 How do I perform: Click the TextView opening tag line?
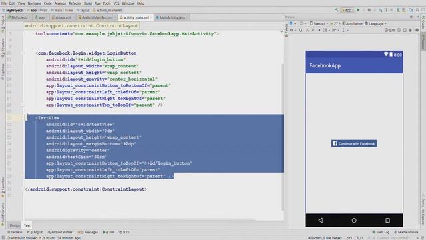pyautogui.click(x=47, y=118)
